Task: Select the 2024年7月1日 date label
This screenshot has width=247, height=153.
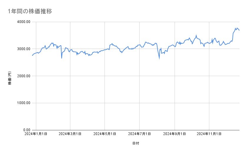Action: (x=140, y=134)
